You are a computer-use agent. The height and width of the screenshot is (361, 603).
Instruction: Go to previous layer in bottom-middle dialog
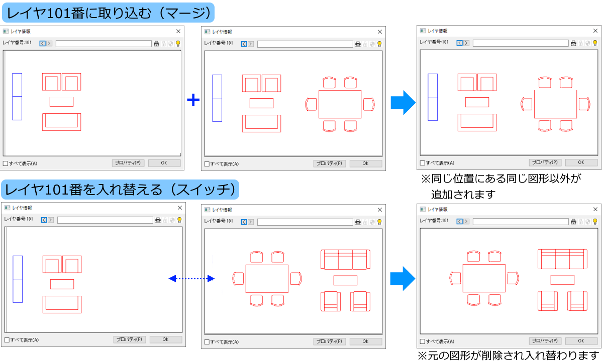(x=244, y=222)
